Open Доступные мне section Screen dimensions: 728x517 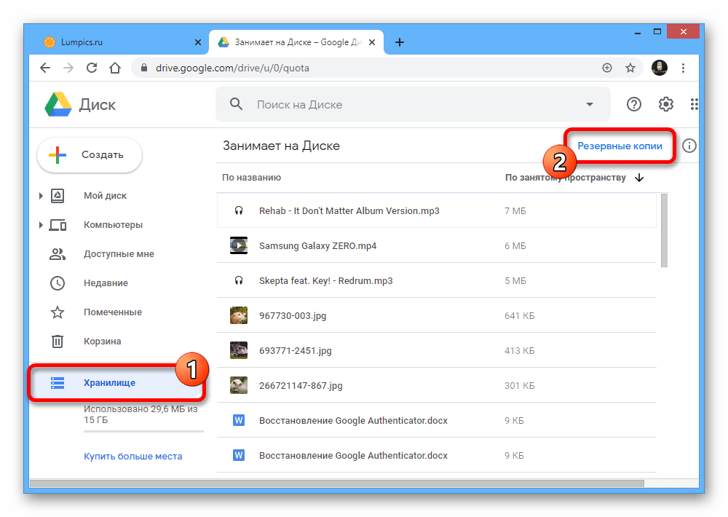coord(119,254)
